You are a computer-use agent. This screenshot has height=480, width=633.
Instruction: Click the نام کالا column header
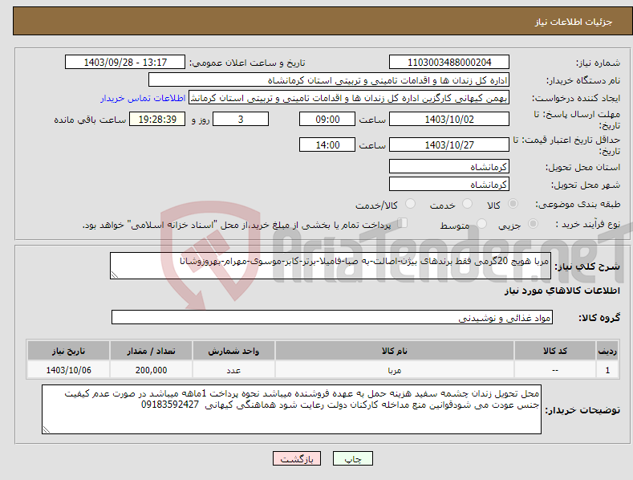[395, 351]
